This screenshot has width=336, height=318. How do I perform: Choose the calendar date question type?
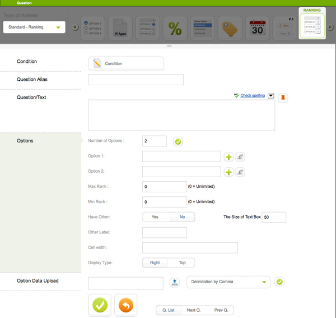pyautogui.click(x=258, y=28)
